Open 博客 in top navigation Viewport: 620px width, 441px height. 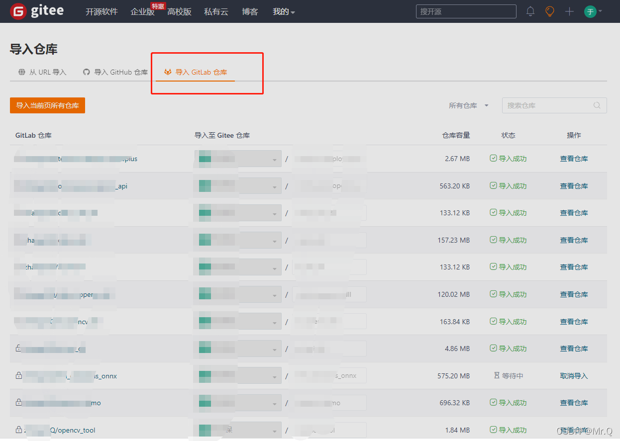tap(250, 11)
